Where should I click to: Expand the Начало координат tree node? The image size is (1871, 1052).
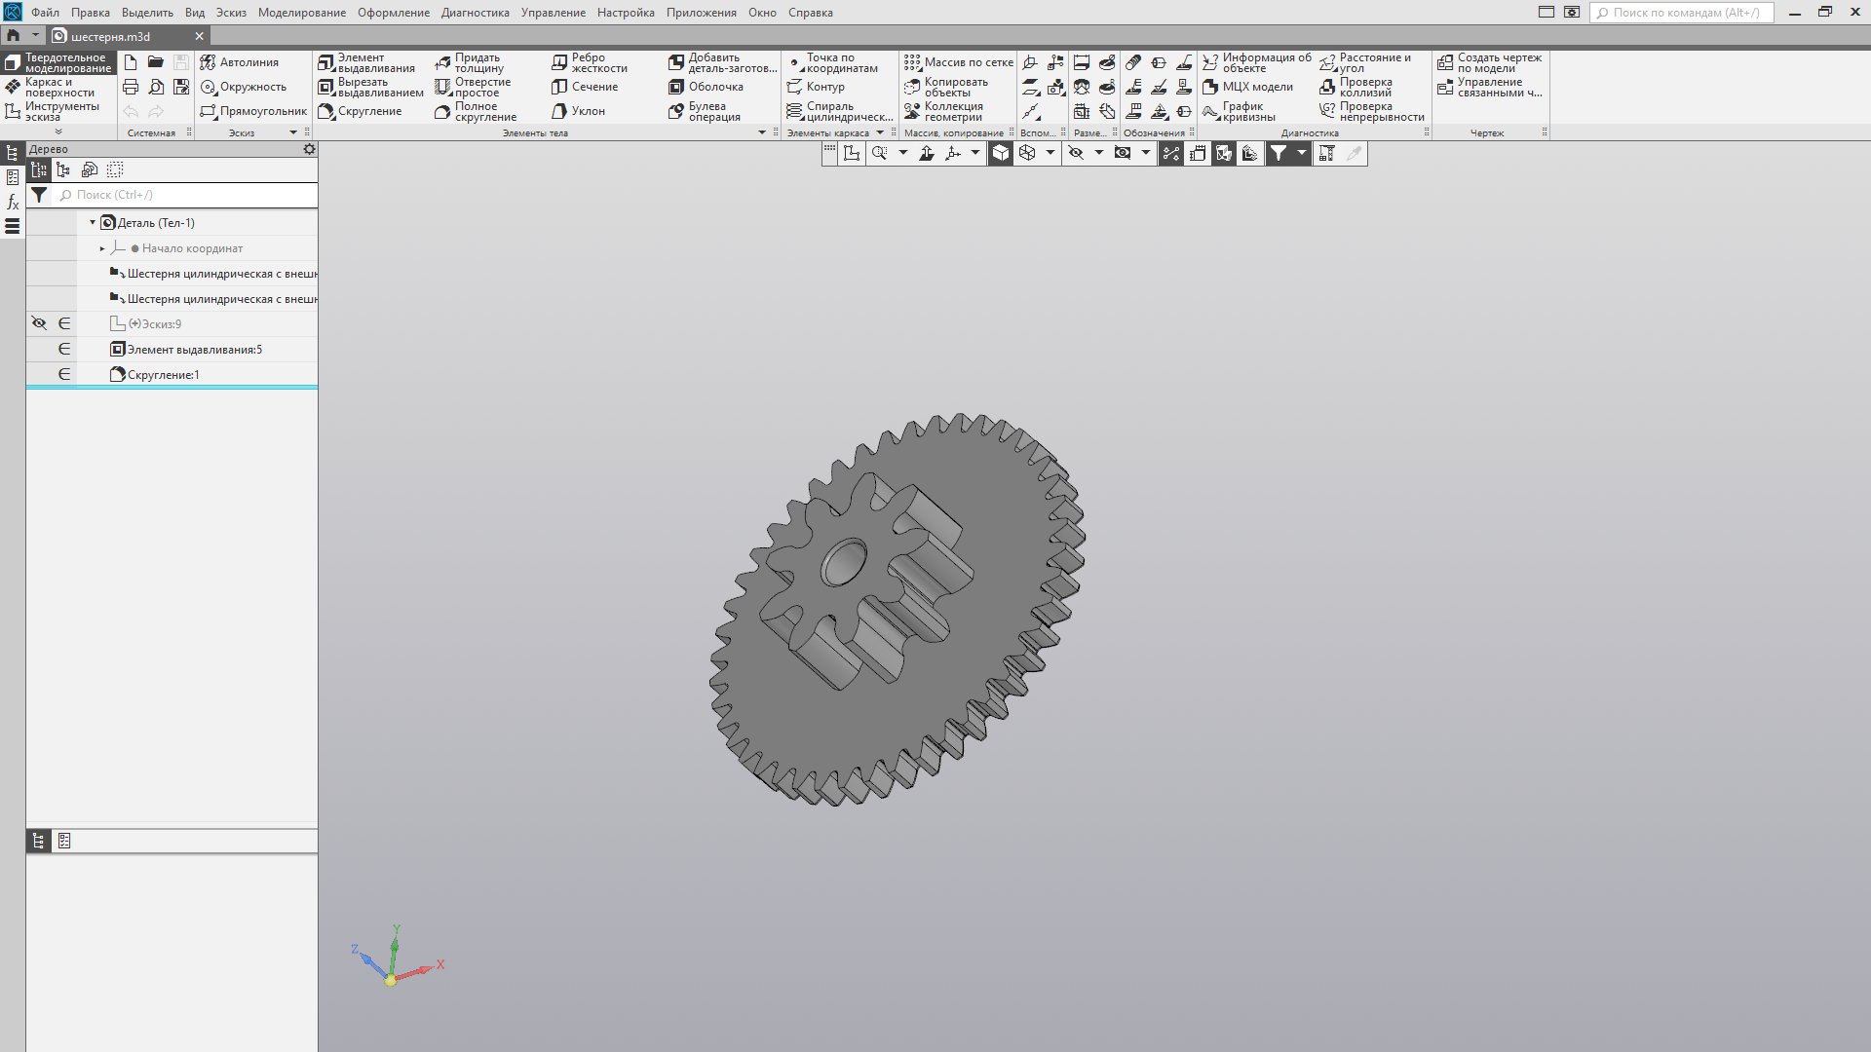coord(102,248)
